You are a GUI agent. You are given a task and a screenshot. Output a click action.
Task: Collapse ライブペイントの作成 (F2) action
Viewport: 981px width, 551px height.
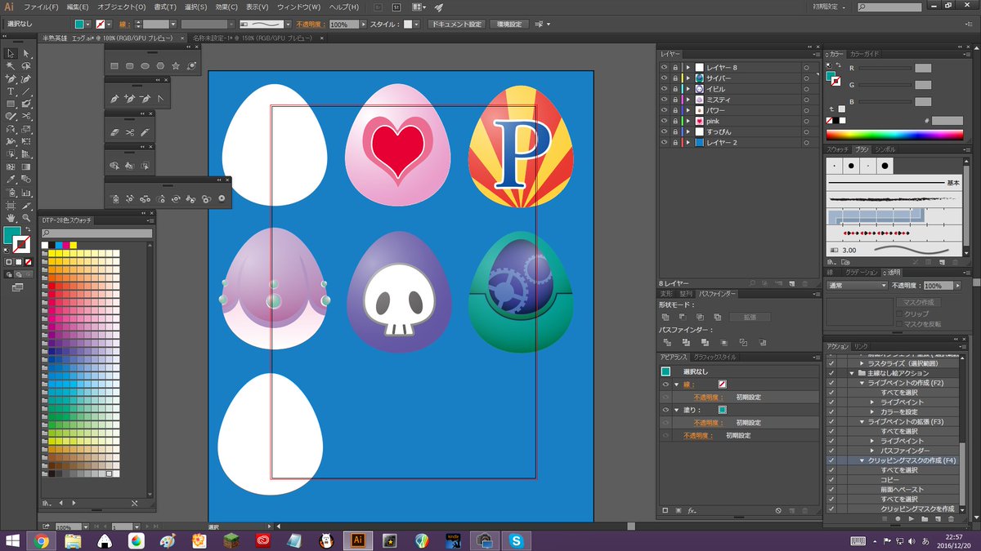(862, 383)
